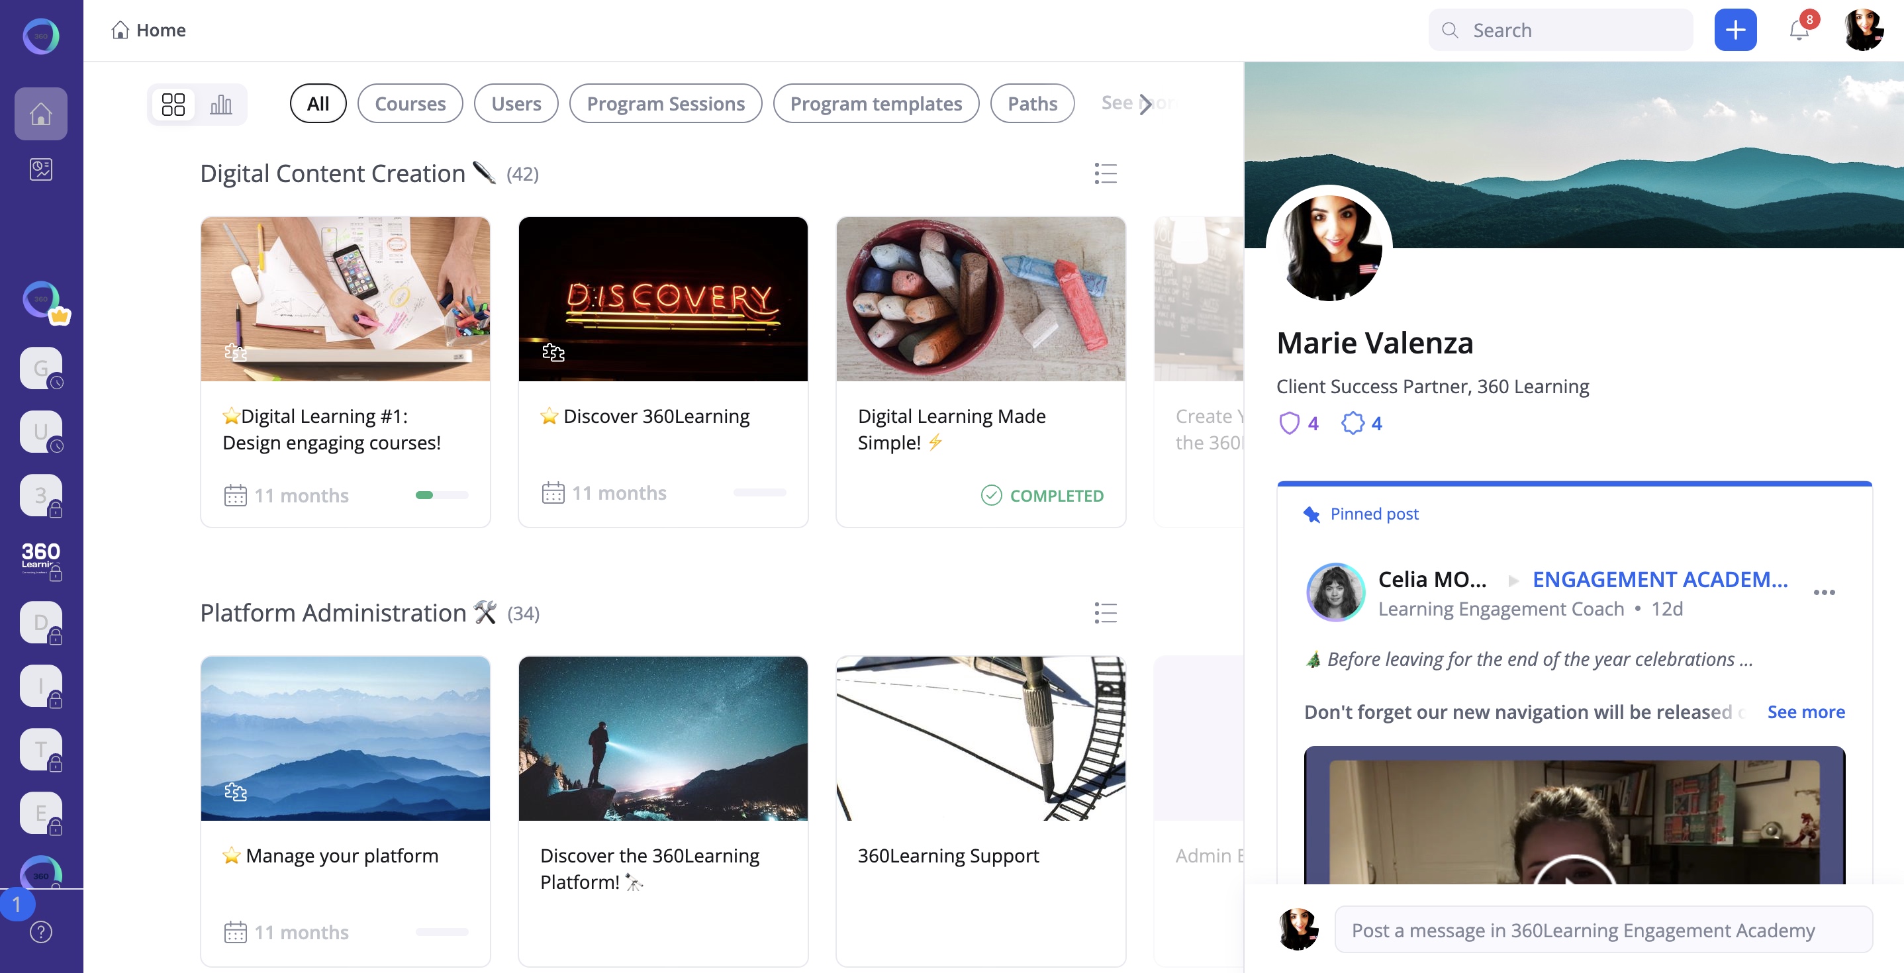Open list view for Digital Content Creation
This screenshot has height=973, width=1904.
tap(1105, 173)
